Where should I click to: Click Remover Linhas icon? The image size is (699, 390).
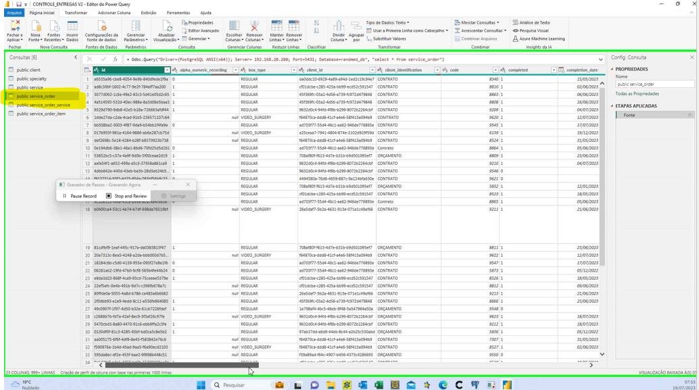[x=294, y=26]
